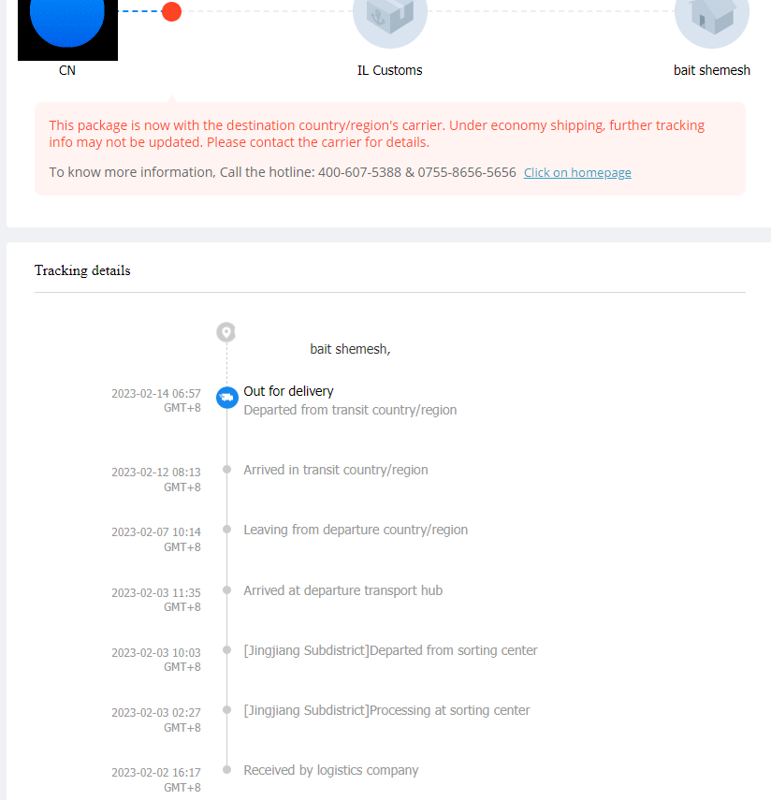Image resolution: width=771 pixels, height=800 pixels.
Task: Click the blue delivery truck icon
Action: (227, 398)
